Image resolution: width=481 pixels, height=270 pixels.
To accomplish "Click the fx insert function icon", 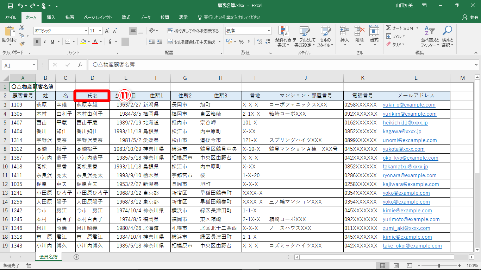I will [80, 65].
